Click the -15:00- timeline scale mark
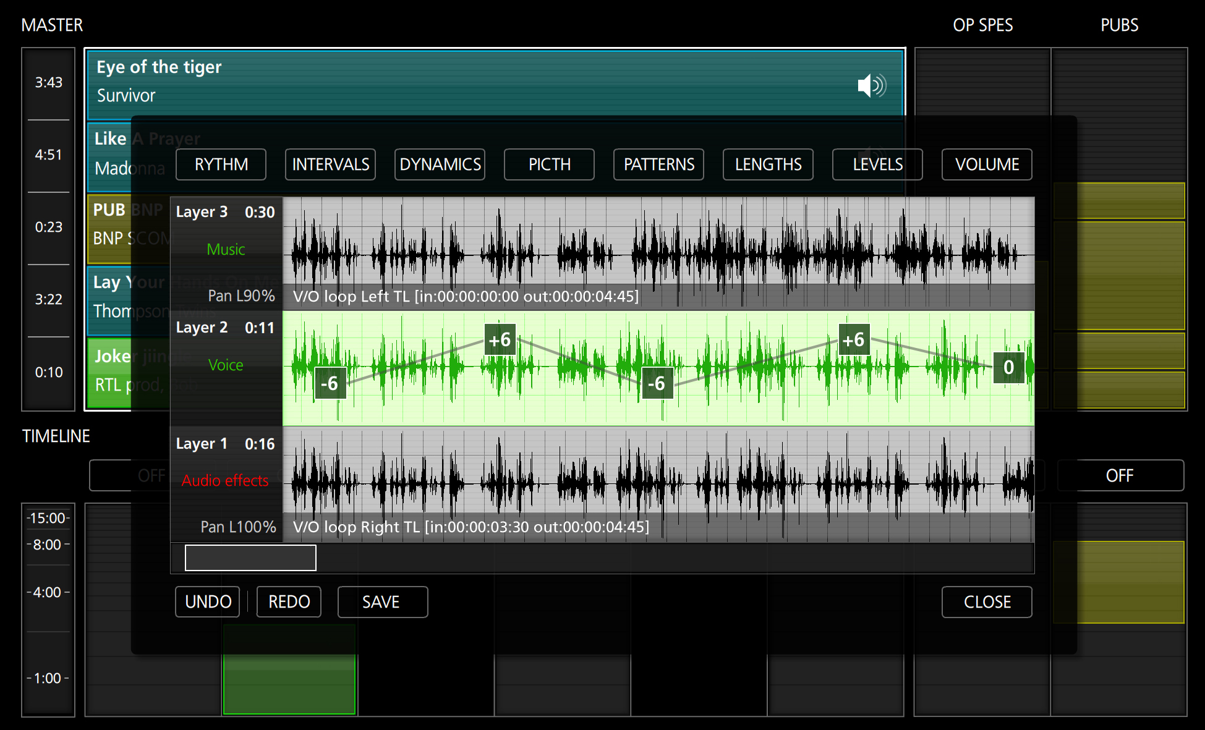This screenshot has height=730, width=1205. pos(48,518)
